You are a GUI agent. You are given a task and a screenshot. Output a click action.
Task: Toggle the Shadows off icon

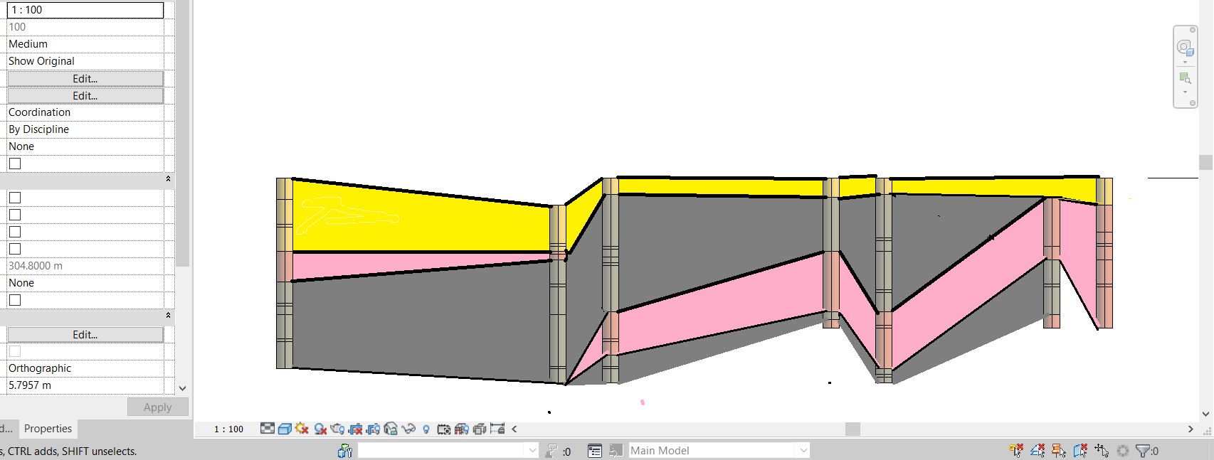coord(320,429)
